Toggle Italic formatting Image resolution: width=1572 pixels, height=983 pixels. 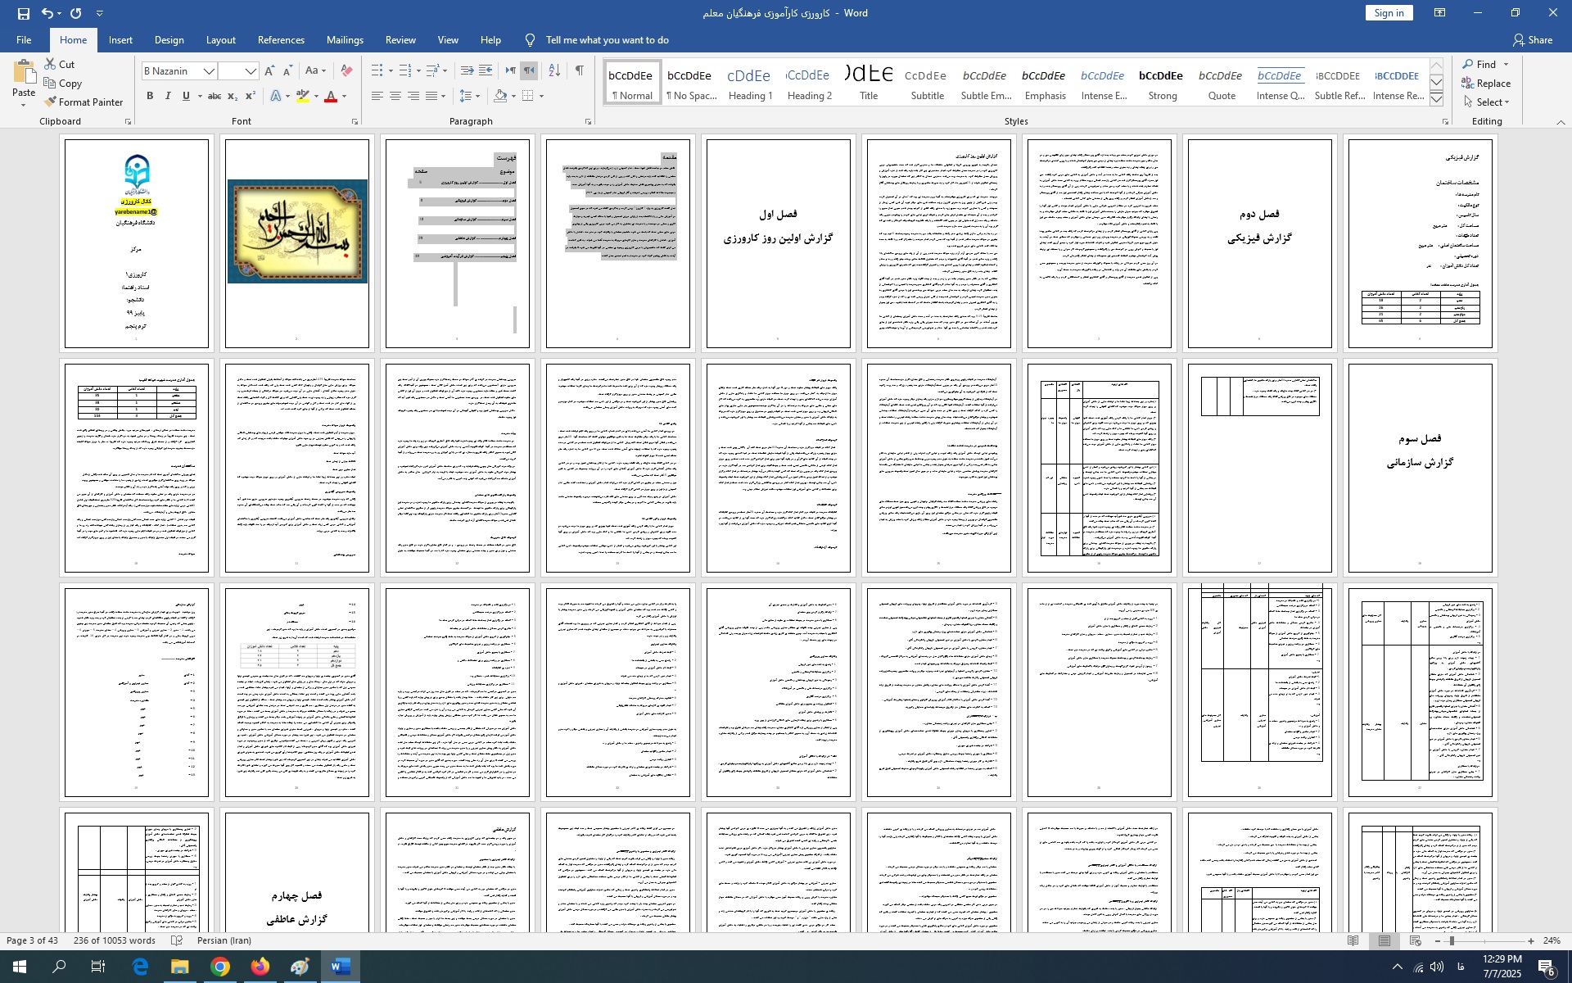coord(168,97)
